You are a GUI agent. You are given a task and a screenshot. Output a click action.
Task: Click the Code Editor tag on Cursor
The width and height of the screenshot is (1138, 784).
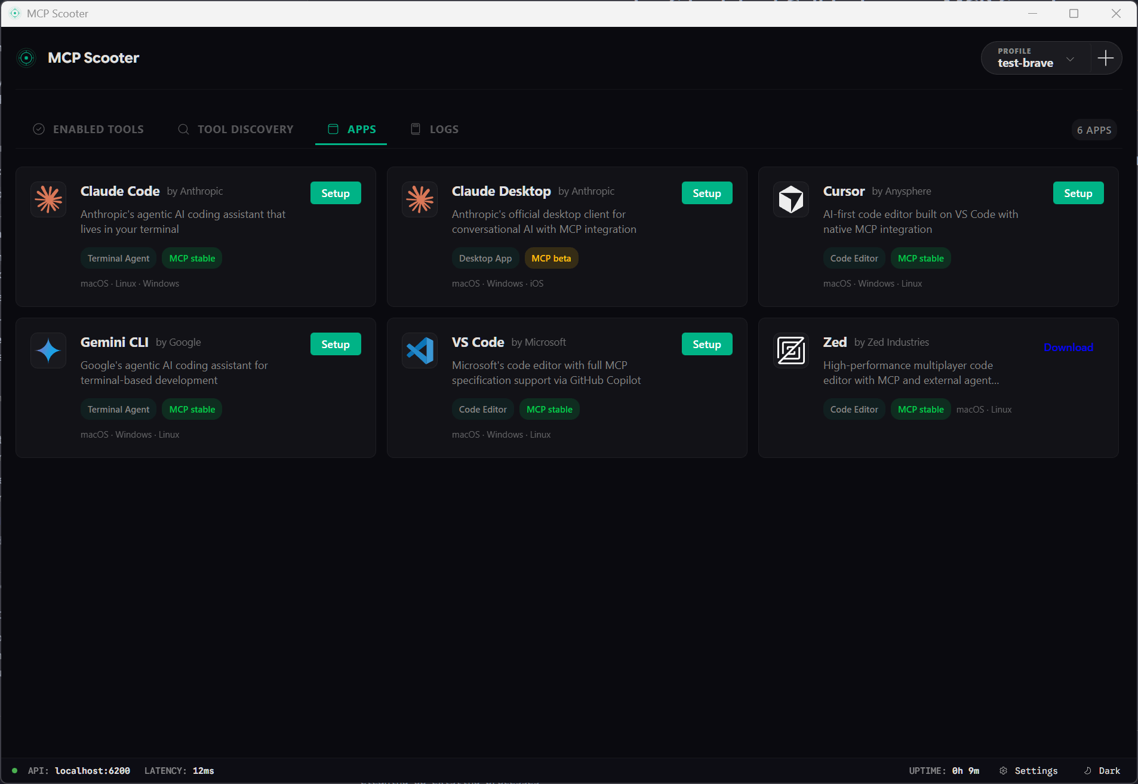tap(854, 258)
